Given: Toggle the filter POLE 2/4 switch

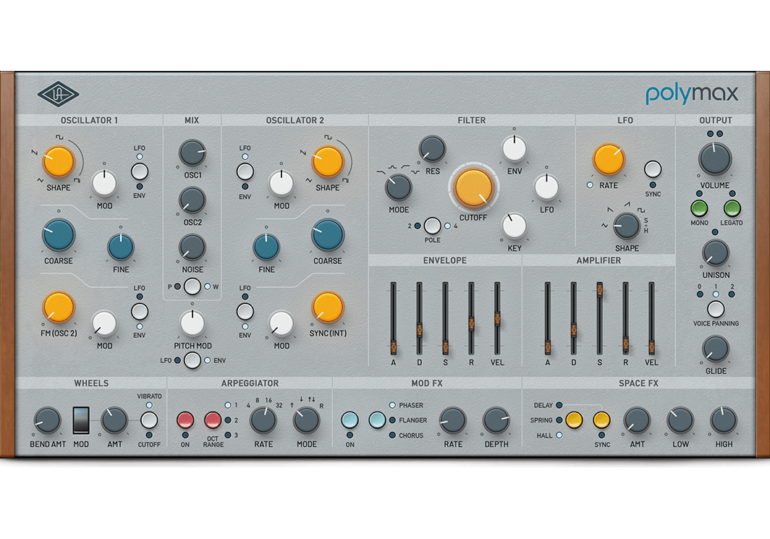Looking at the screenshot, I should tap(432, 226).
